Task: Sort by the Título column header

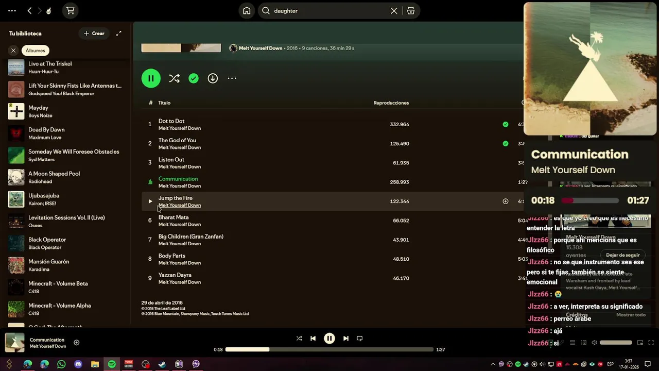Action: [x=164, y=103]
